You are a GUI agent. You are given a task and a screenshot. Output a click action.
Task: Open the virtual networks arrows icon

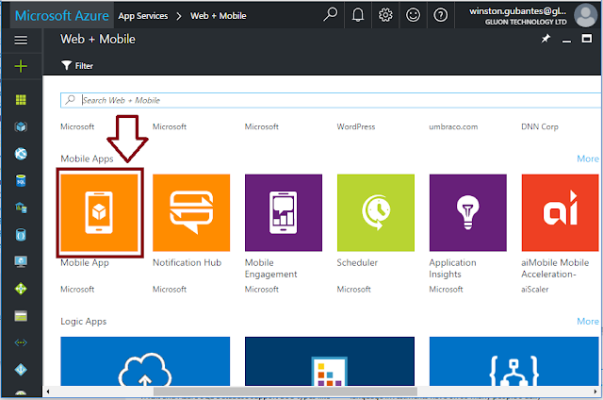[21, 342]
